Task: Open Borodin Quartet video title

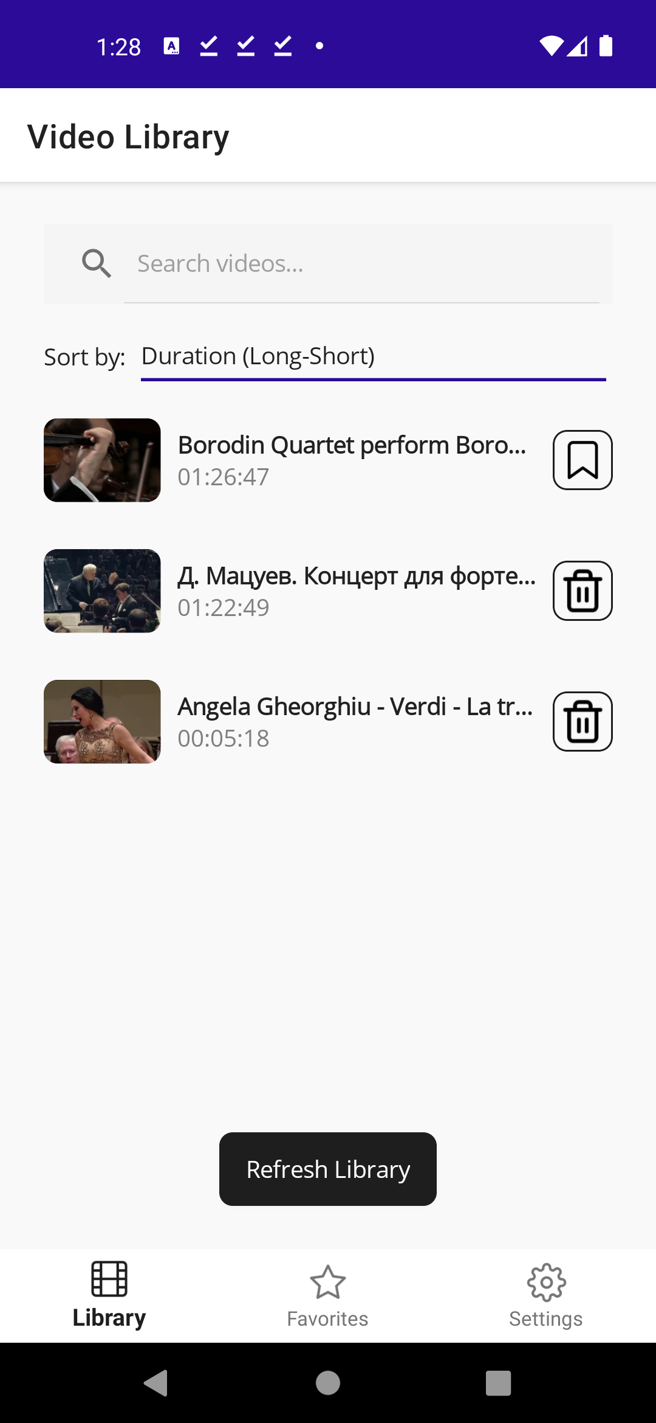Action: [x=352, y=445]
